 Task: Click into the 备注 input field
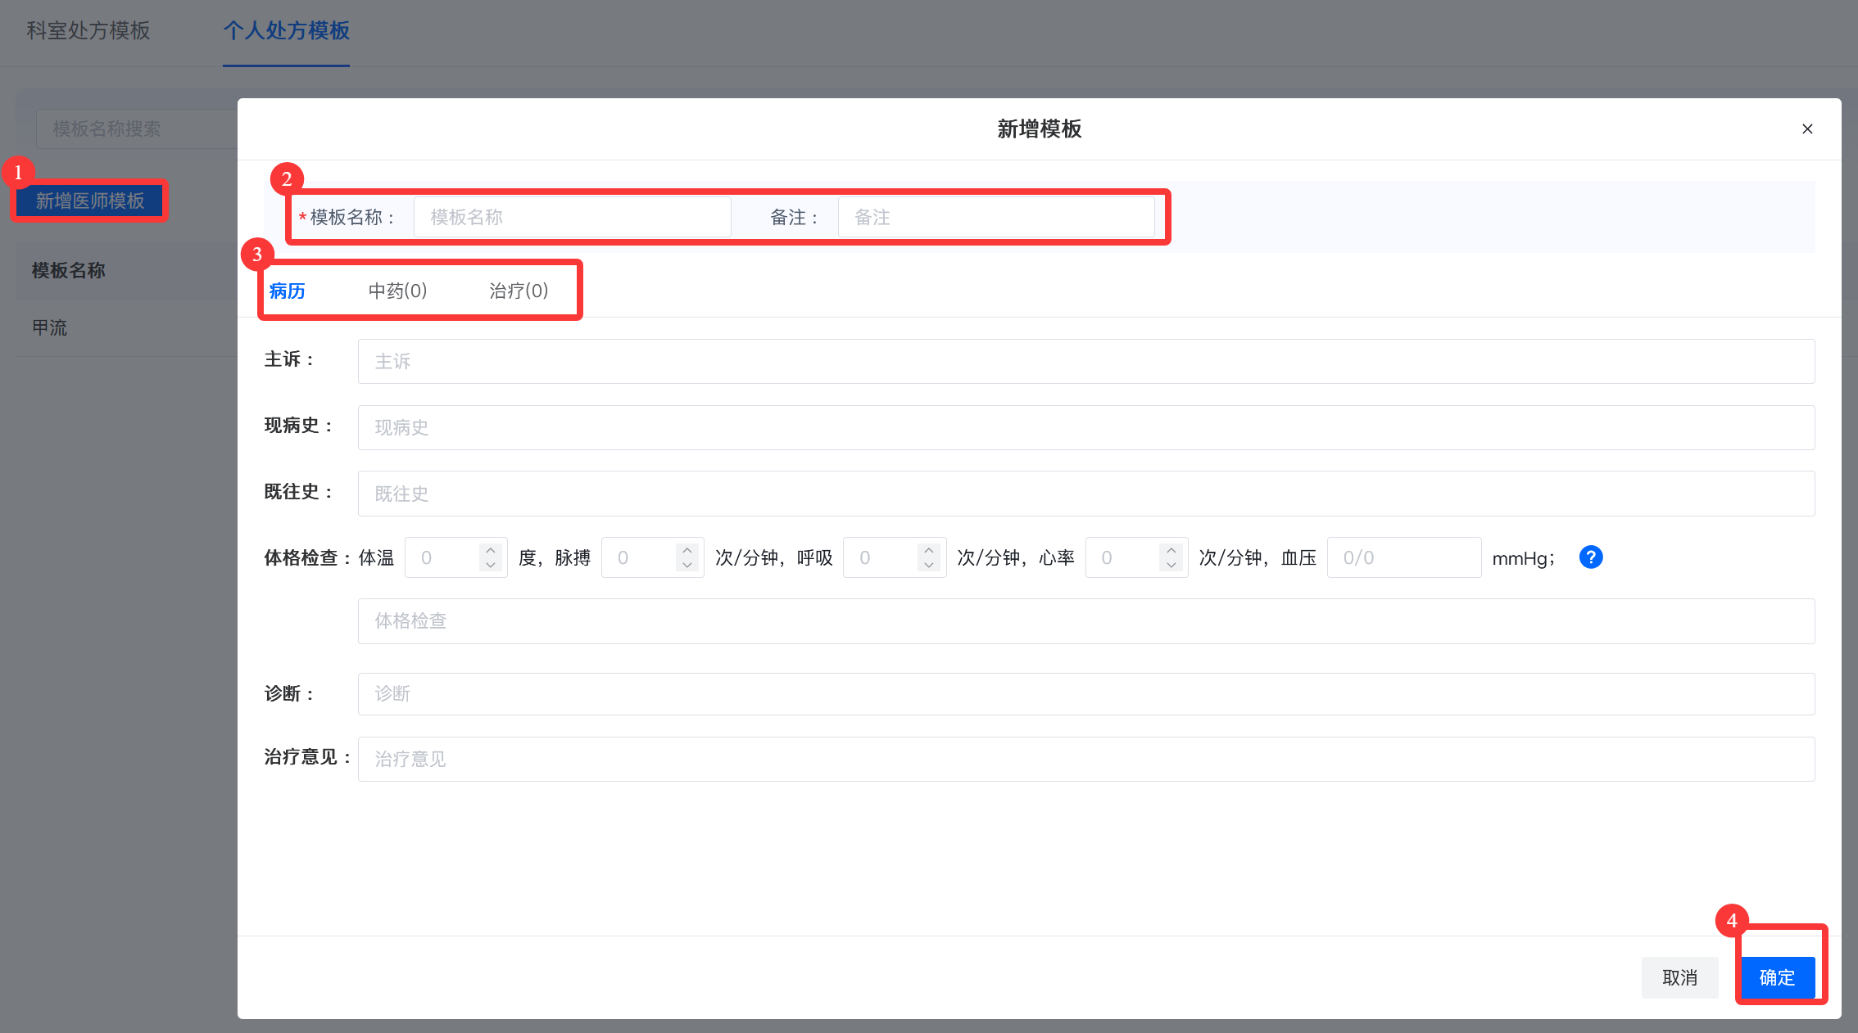[995, 217]
